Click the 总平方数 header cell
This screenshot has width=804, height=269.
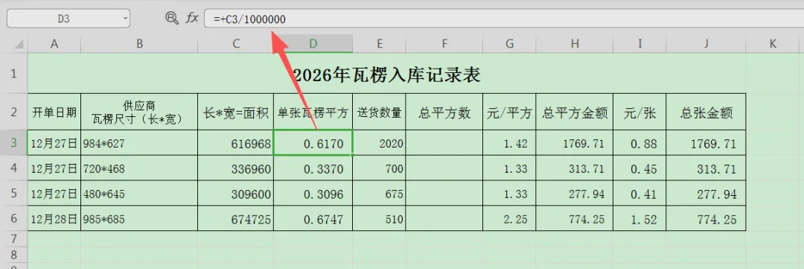(444, 112)
